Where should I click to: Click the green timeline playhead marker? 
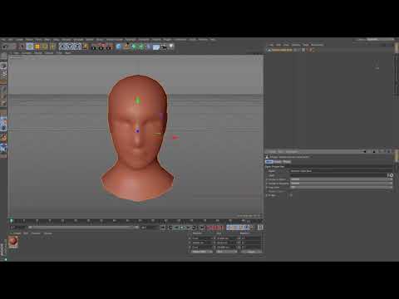coord(12,221)
